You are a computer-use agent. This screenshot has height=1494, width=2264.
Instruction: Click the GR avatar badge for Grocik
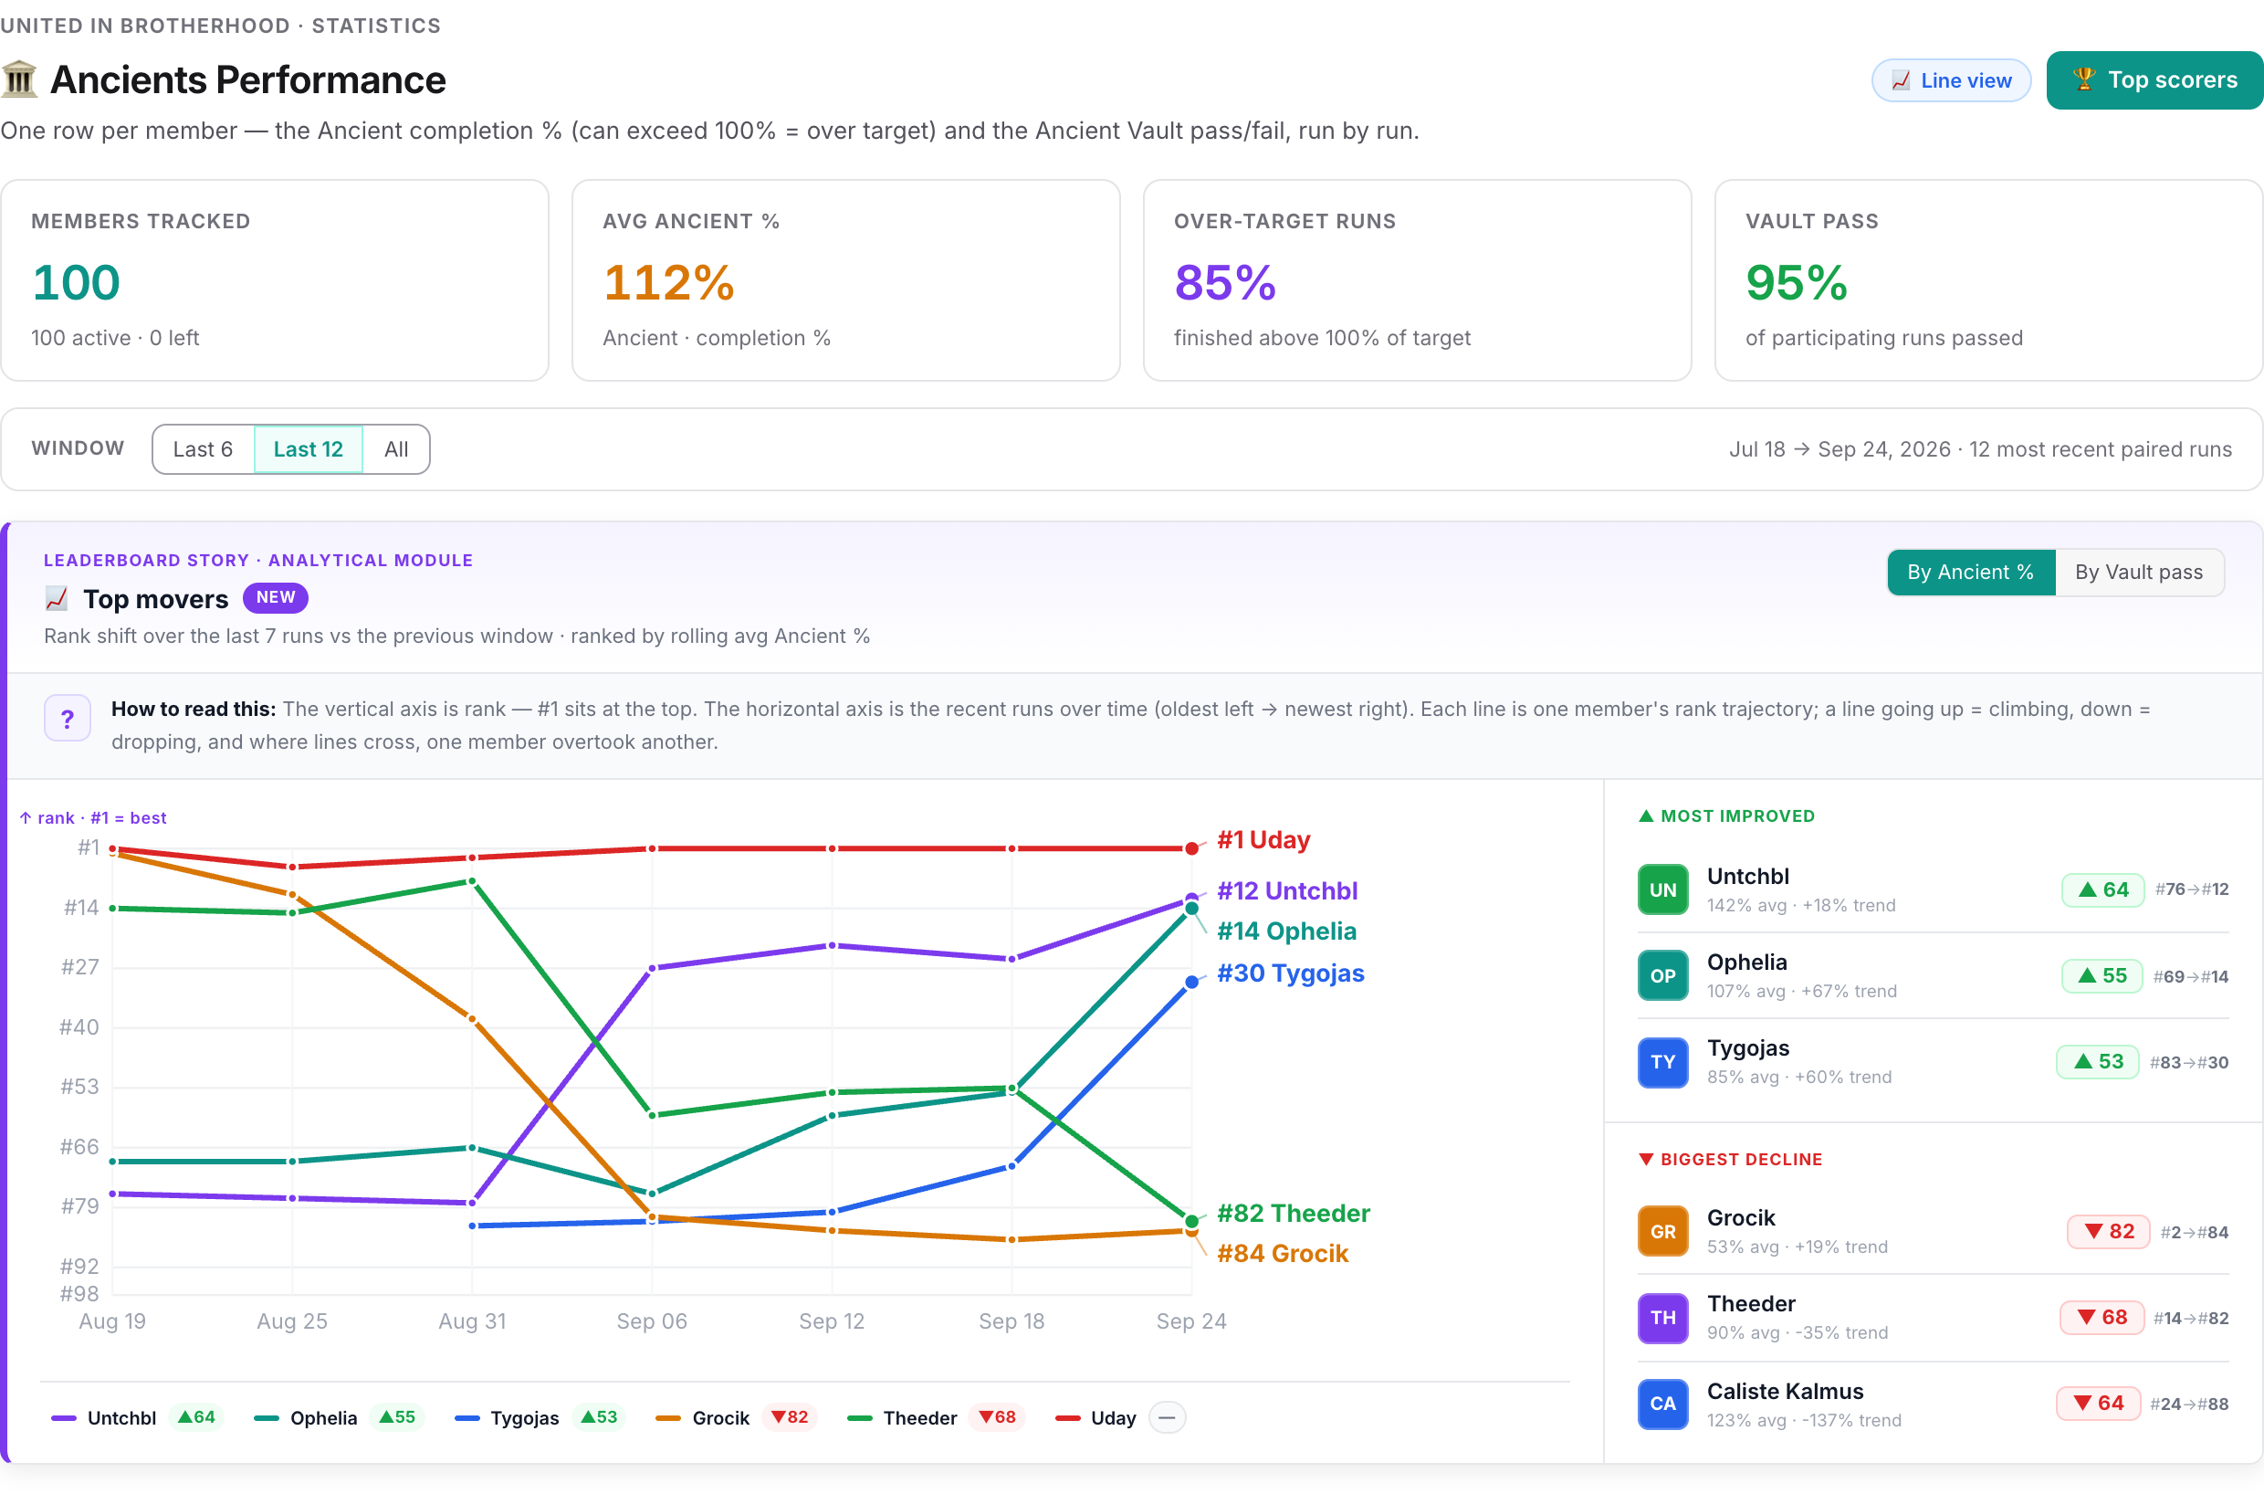(1663, 1232)
